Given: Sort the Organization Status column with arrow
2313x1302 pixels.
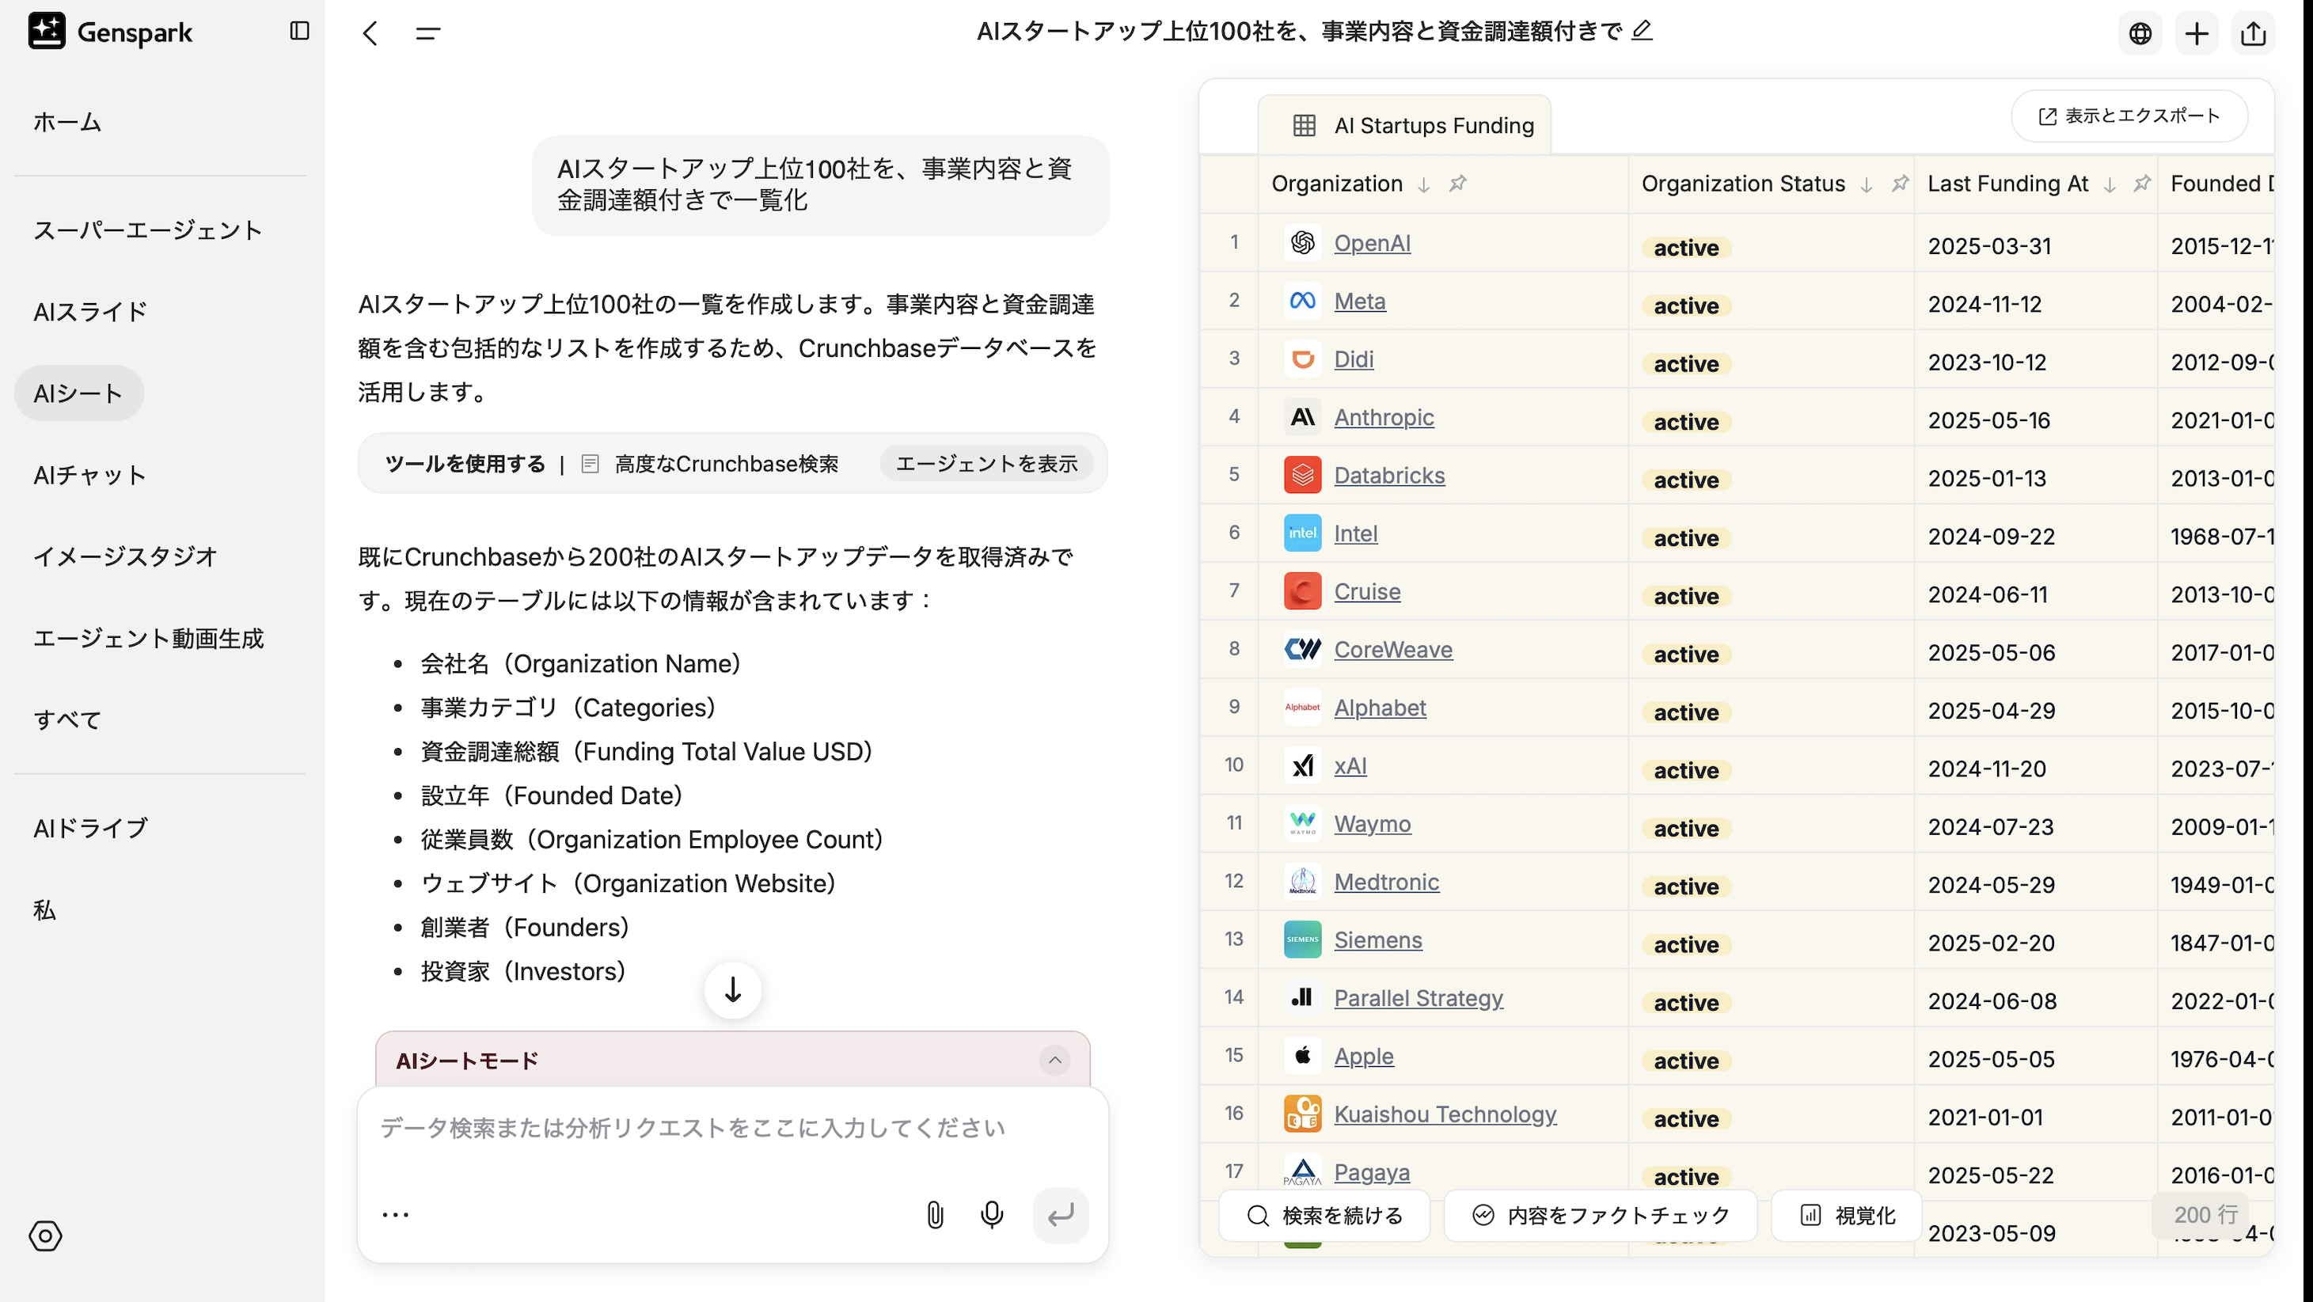Looking at the screenshot, I should click(x=1867, y=184).
